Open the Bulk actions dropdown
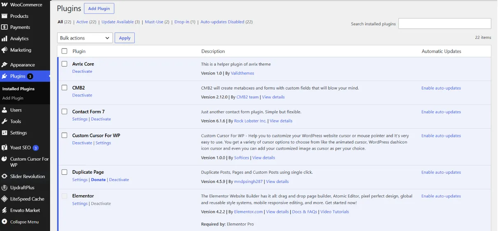 pos(85,38)
